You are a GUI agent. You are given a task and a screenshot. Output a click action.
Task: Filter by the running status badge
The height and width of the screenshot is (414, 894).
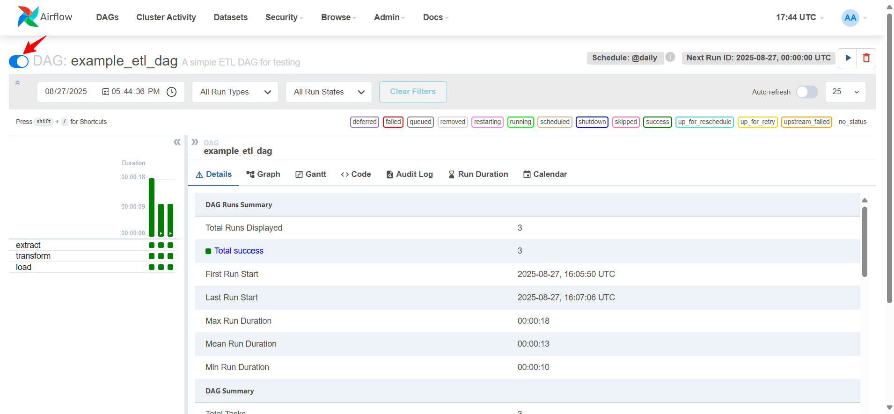520,122
